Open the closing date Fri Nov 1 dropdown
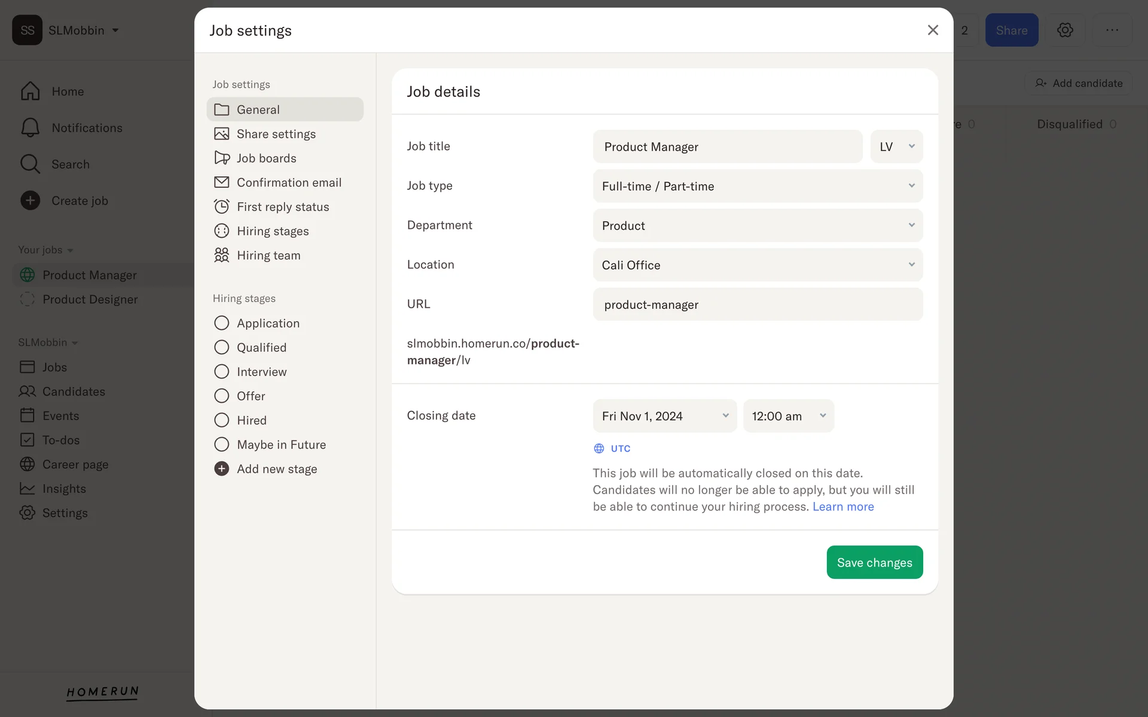This screenshot has height=717, width=1148. pos(664,416)
